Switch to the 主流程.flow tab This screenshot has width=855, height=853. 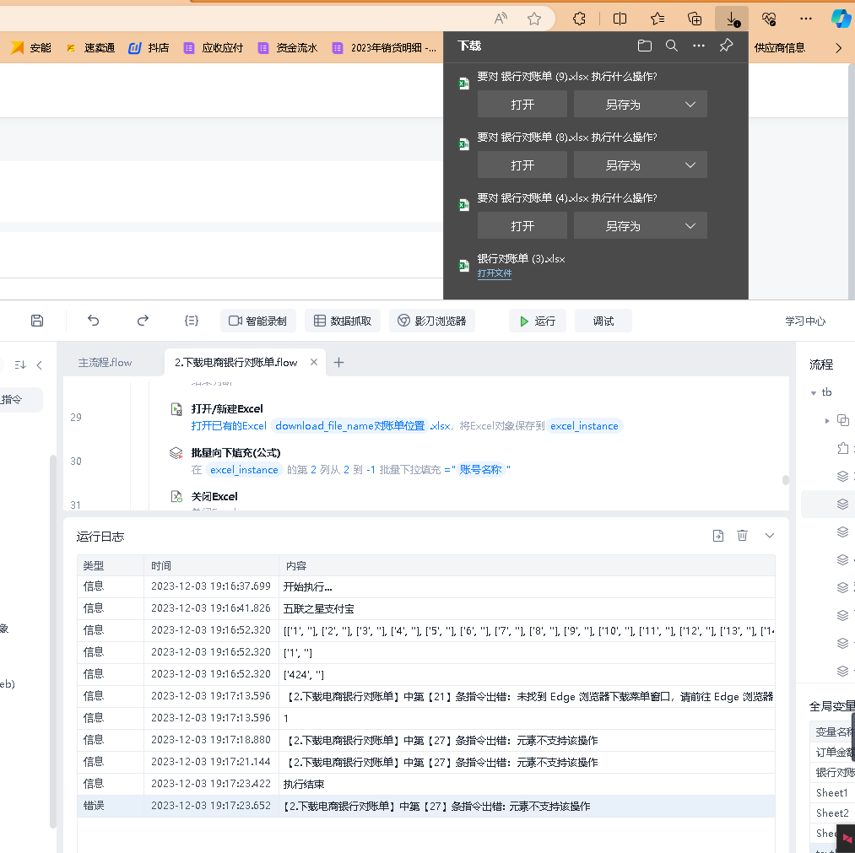point(106,362)
